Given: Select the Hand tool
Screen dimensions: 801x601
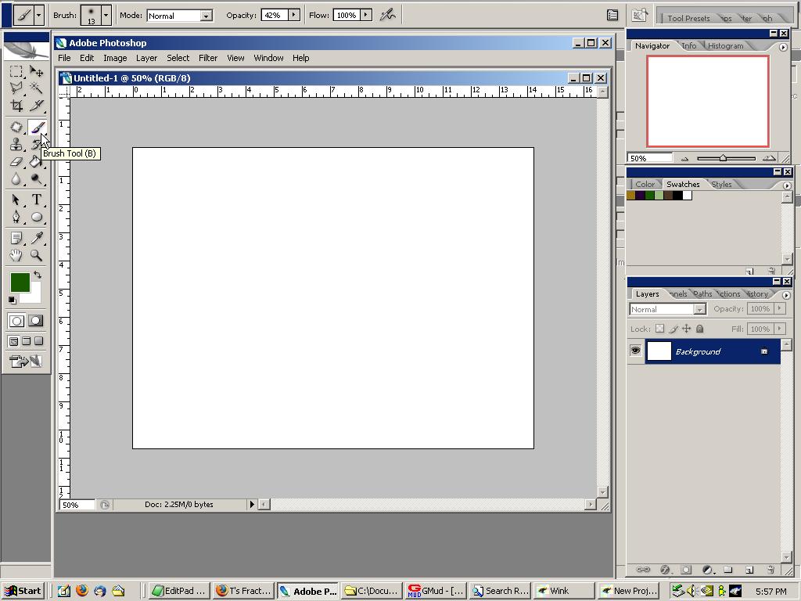Looking at the screenshot, I should [16, 256].
